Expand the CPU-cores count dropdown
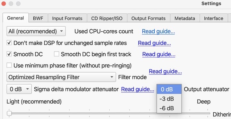Viewport: 231px width, 119px height. [36, 31]
